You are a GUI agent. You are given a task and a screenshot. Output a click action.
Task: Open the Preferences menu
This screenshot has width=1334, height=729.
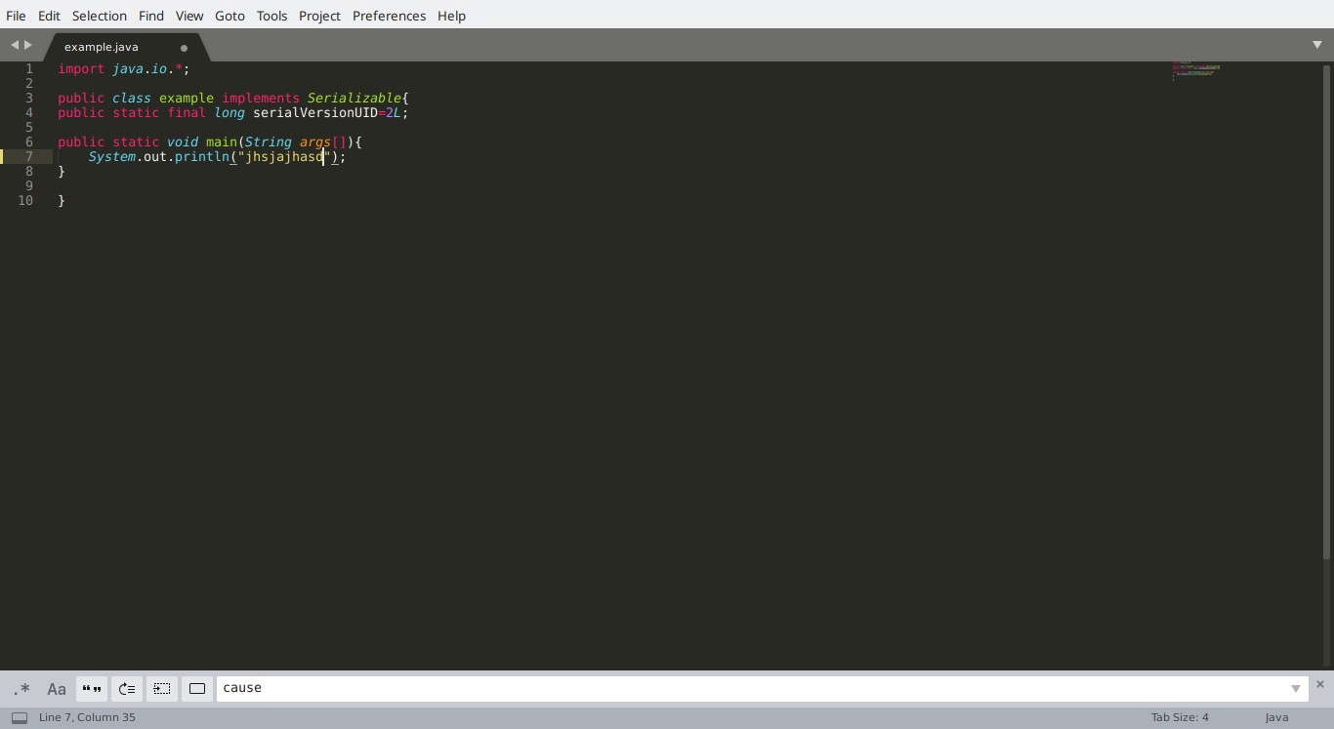tap(389, 16)
